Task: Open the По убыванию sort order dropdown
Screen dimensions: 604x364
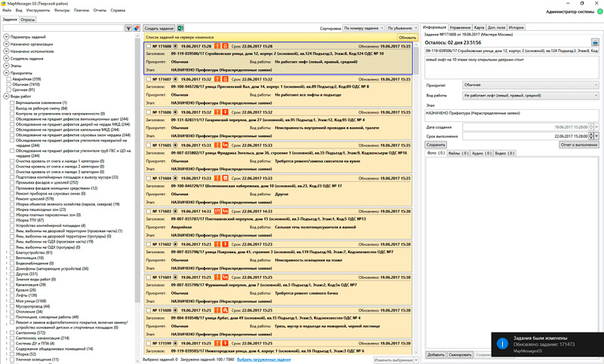Action: (402, 28)
